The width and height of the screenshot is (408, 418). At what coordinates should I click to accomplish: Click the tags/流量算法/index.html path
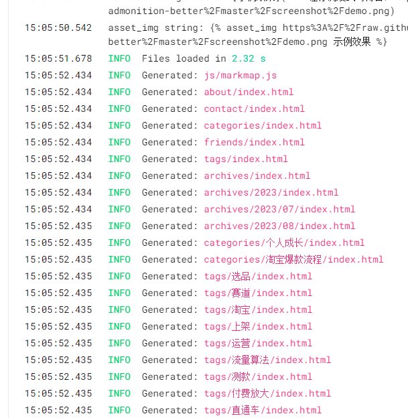click(x=267, y=360)
